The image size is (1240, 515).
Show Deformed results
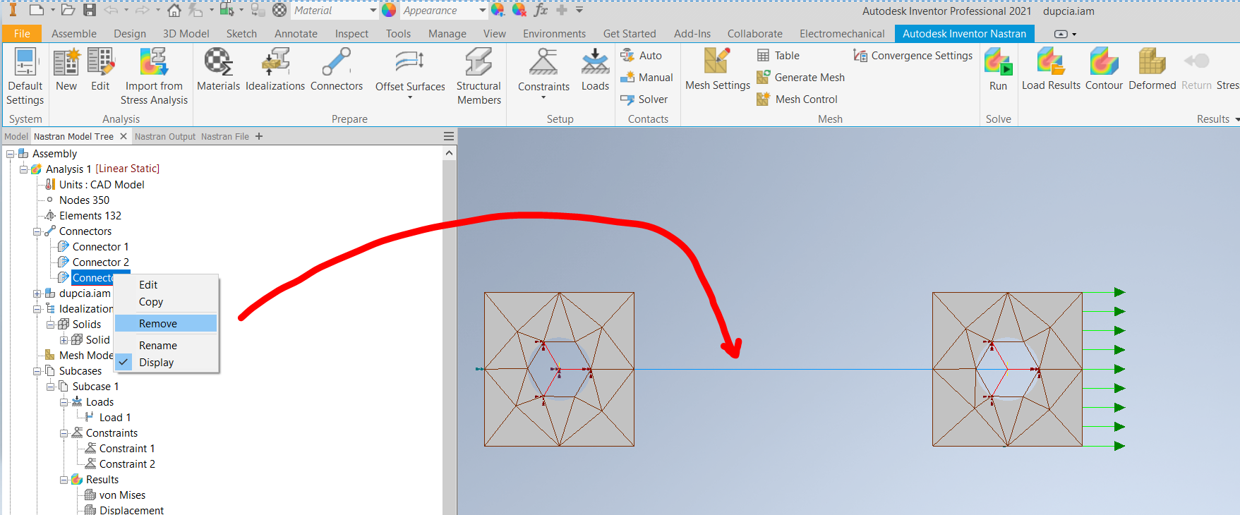pos(1152,70)
